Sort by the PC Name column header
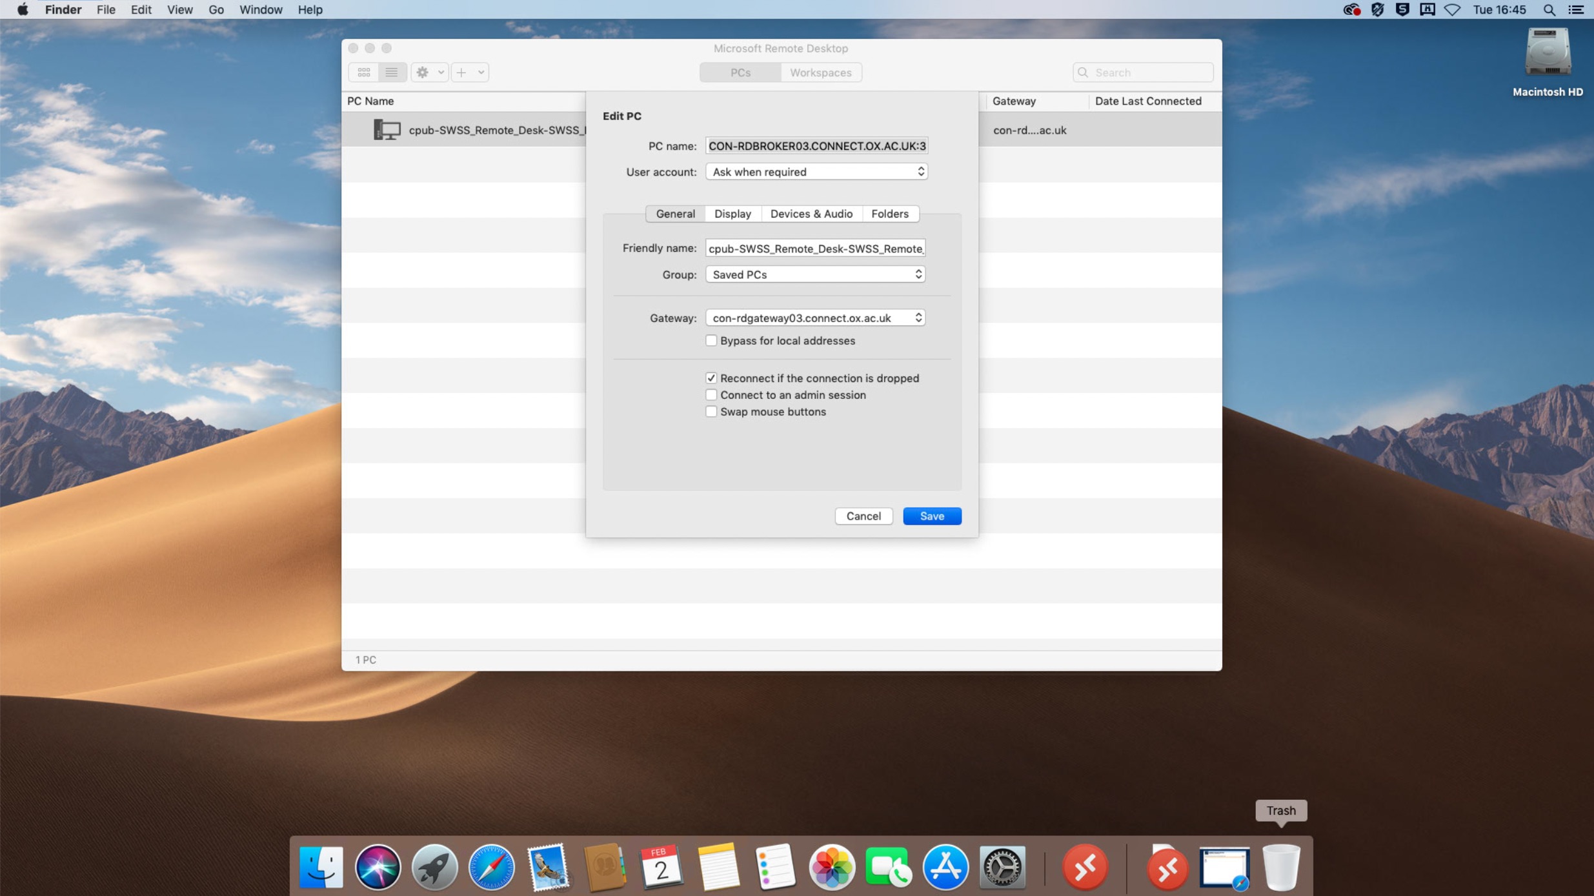 click(370, 101)
